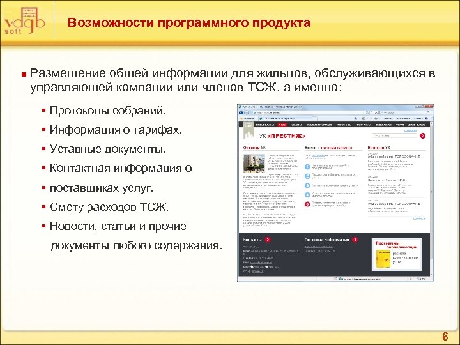This screenshot has height=345, width=460.
Task: Click the building silhouette site logo
Action: tap(249, 131)
